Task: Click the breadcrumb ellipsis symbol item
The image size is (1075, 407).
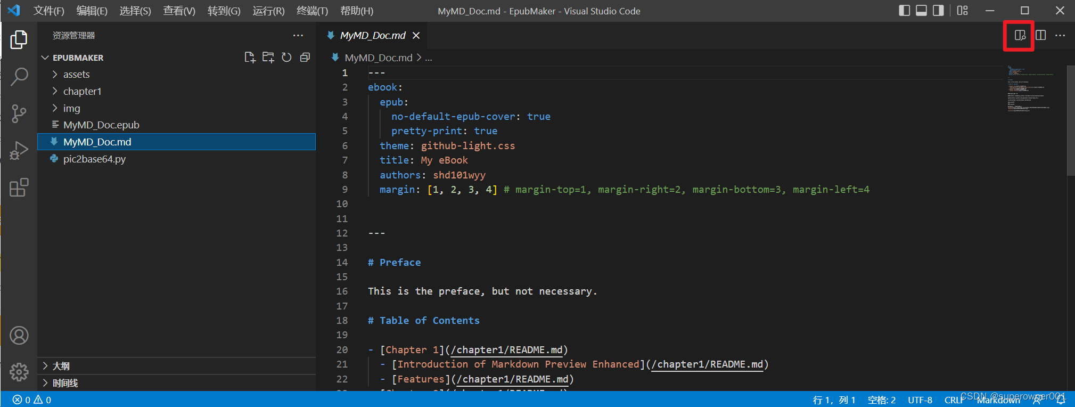Action: 429,58
